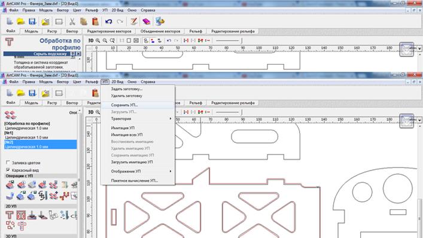
Task: Click question mark button beside Скрыть подсказку
Action: (x=73, y=54)
